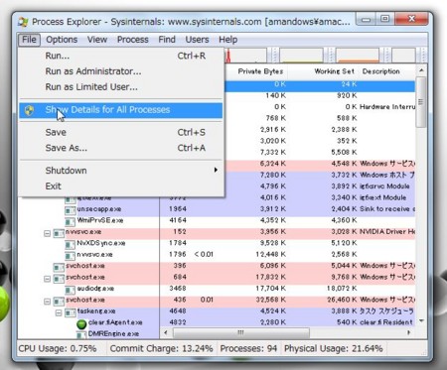Click the Commit Charge status entry
447x370 pixels.
tap(161, 348)
